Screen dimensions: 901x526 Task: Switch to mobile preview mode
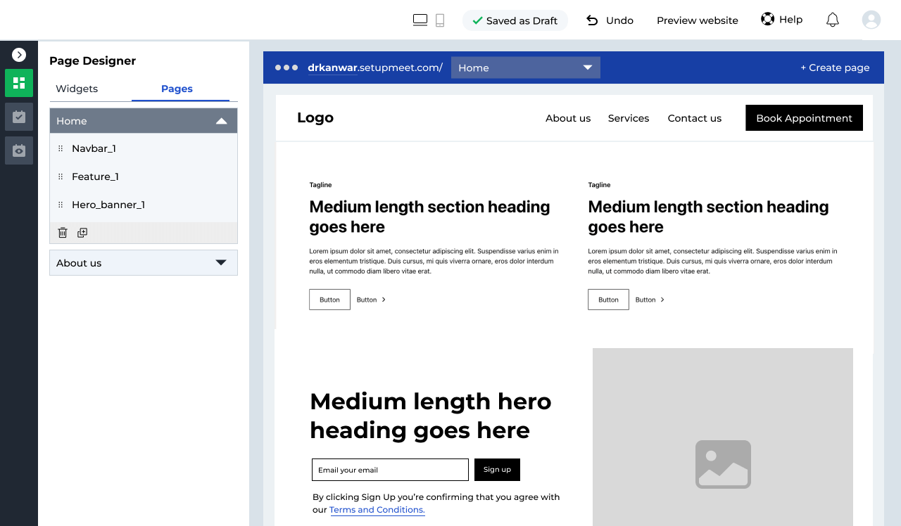click(x=440, y=20)
